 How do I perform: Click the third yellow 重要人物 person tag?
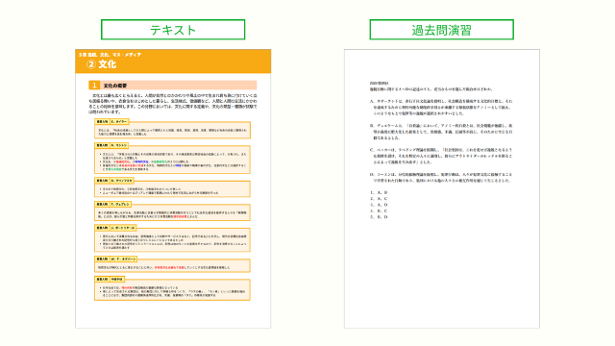[x=103, y=181]
